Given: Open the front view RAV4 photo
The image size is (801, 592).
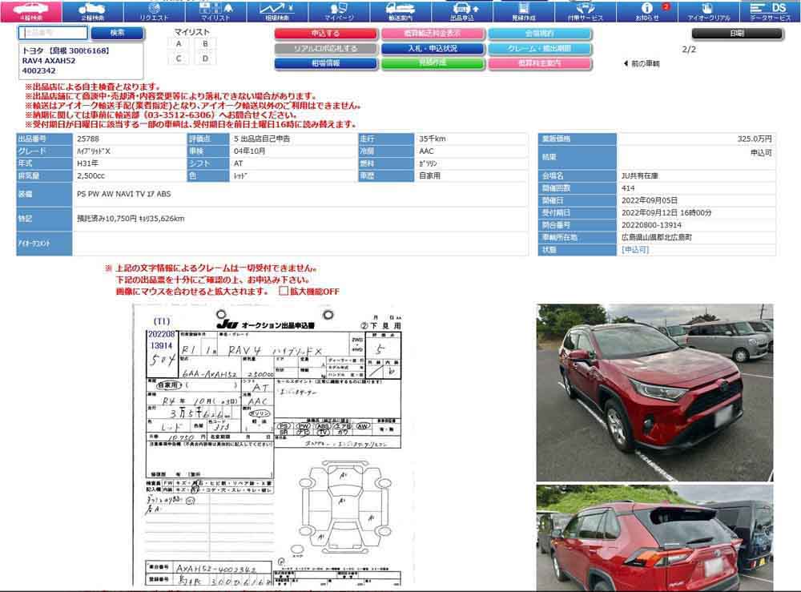Looking at the screenshot, I should tap(655, 393).
